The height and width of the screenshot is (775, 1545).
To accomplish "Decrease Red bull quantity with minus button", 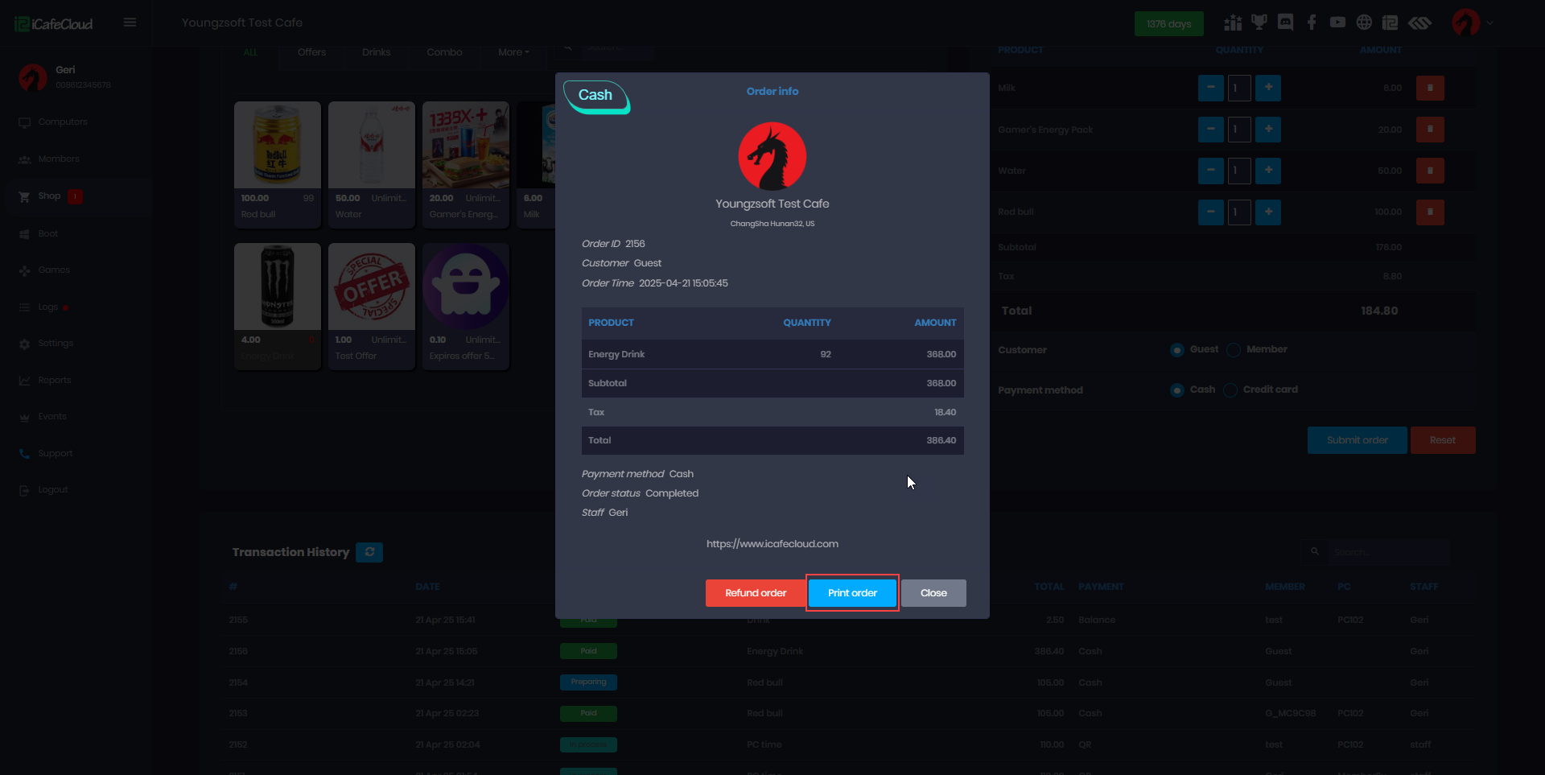I will pos(1210,212).
